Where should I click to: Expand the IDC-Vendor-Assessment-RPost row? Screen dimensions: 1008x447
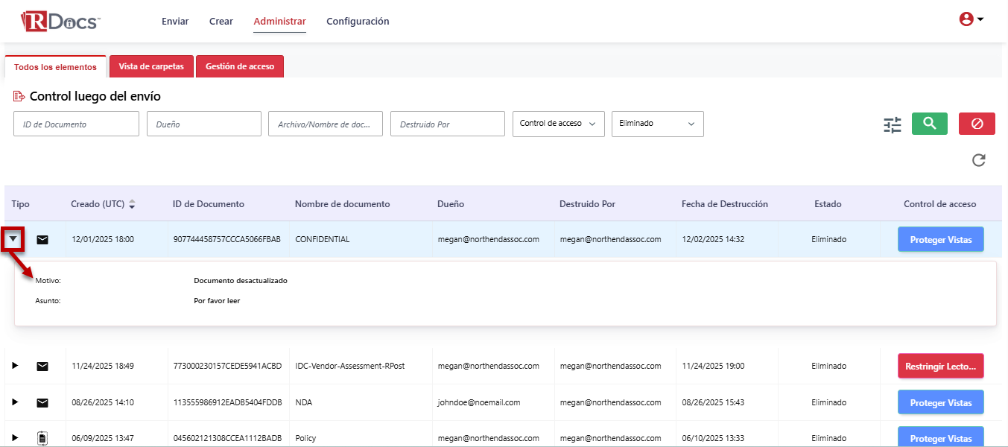[15, 366]
